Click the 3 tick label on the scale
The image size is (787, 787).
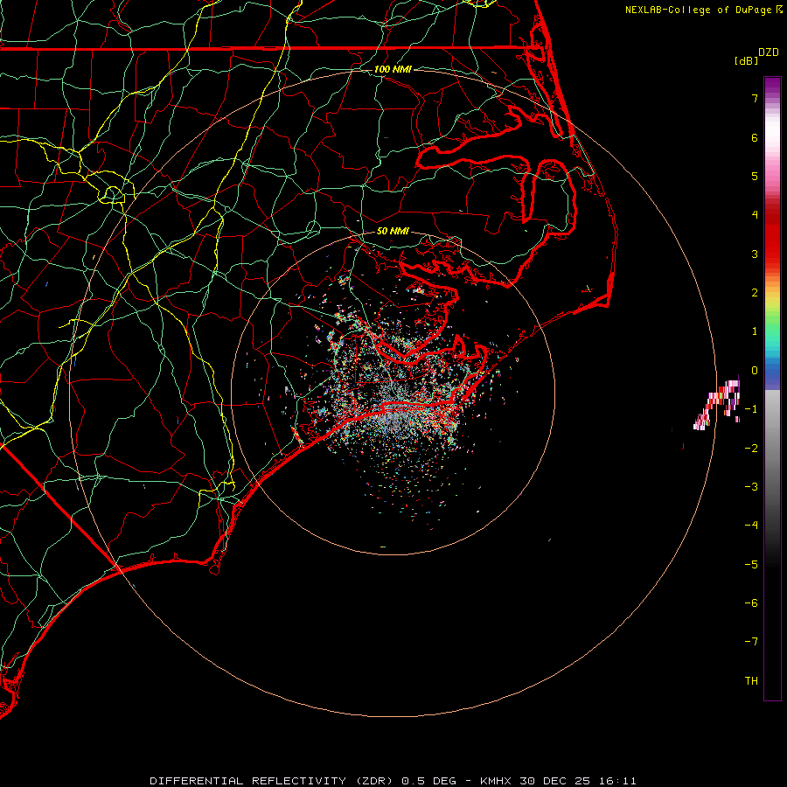[755, 254]
